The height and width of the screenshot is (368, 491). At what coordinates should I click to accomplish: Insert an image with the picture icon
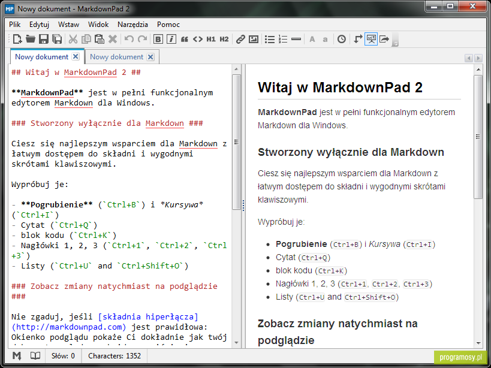254,39
